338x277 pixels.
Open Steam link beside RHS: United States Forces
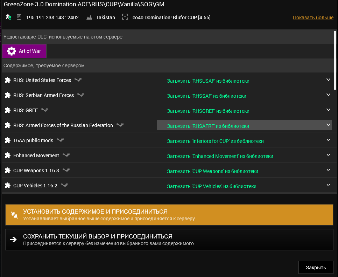coord(78,79)
